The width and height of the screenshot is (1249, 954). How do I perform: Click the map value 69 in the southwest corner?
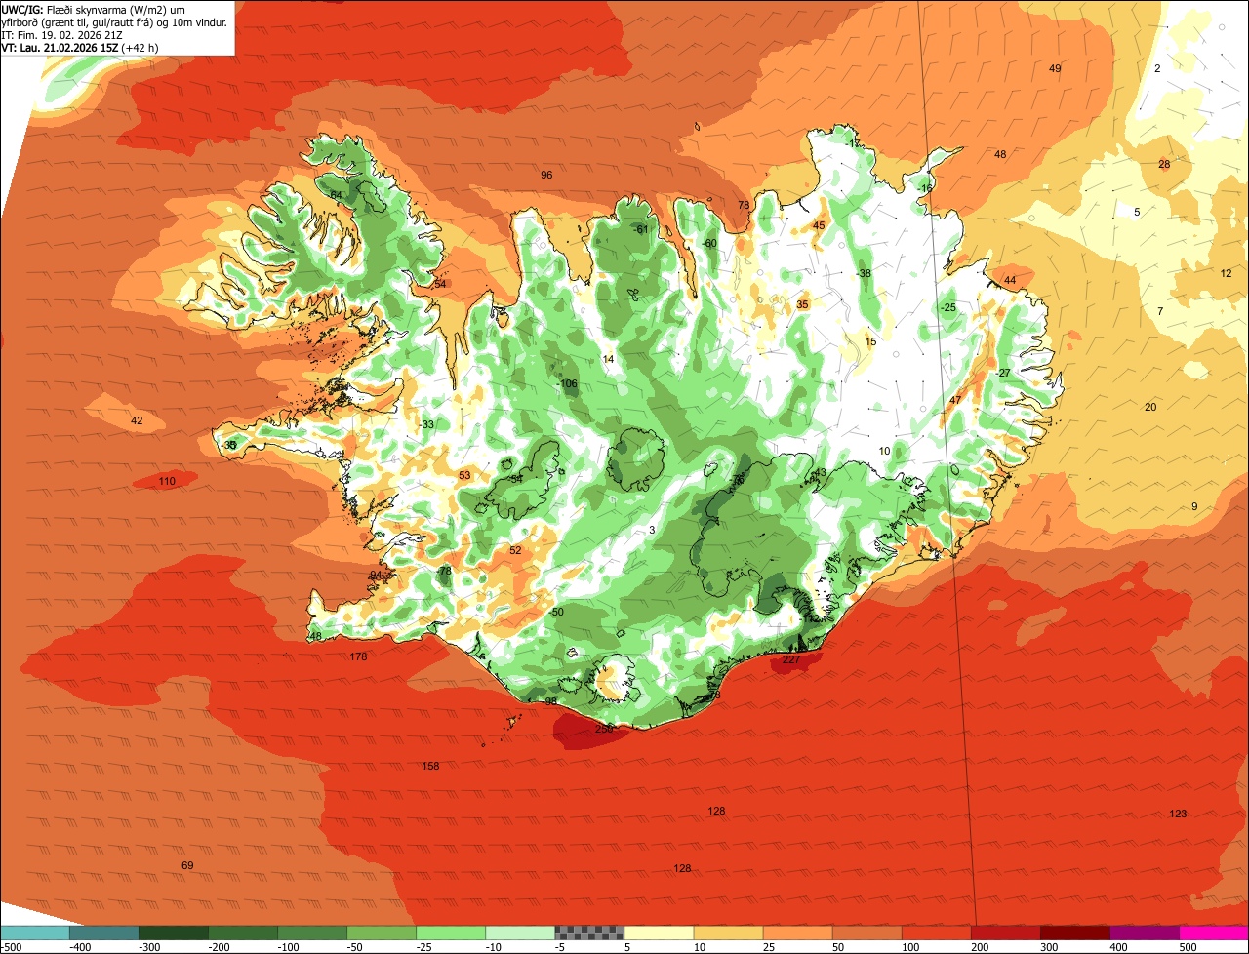[187, 865]
